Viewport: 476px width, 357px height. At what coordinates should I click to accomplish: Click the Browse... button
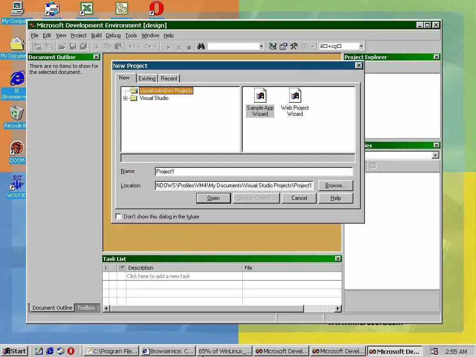point(336,185)
